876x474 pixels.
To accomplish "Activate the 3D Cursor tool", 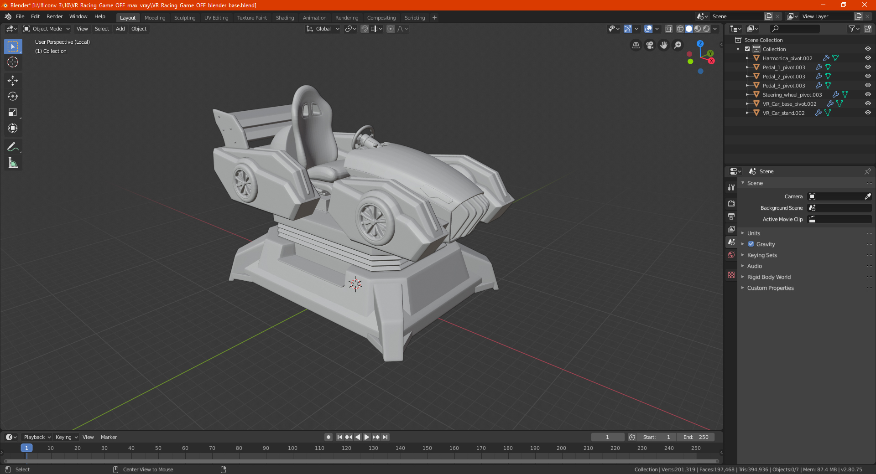I will [x=13, y=62].
